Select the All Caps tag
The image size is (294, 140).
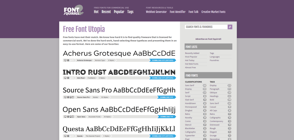(213, 110)
